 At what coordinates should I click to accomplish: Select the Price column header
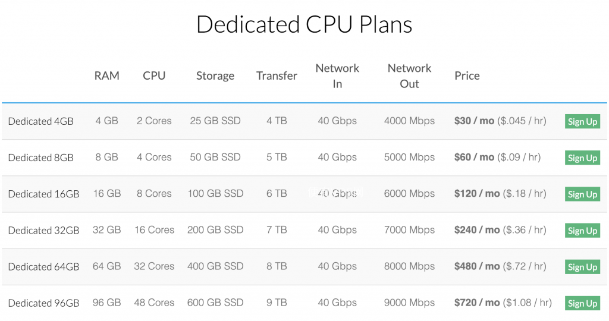click(467, 75)
